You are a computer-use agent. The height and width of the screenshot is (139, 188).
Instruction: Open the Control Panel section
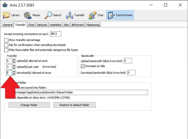120,15
